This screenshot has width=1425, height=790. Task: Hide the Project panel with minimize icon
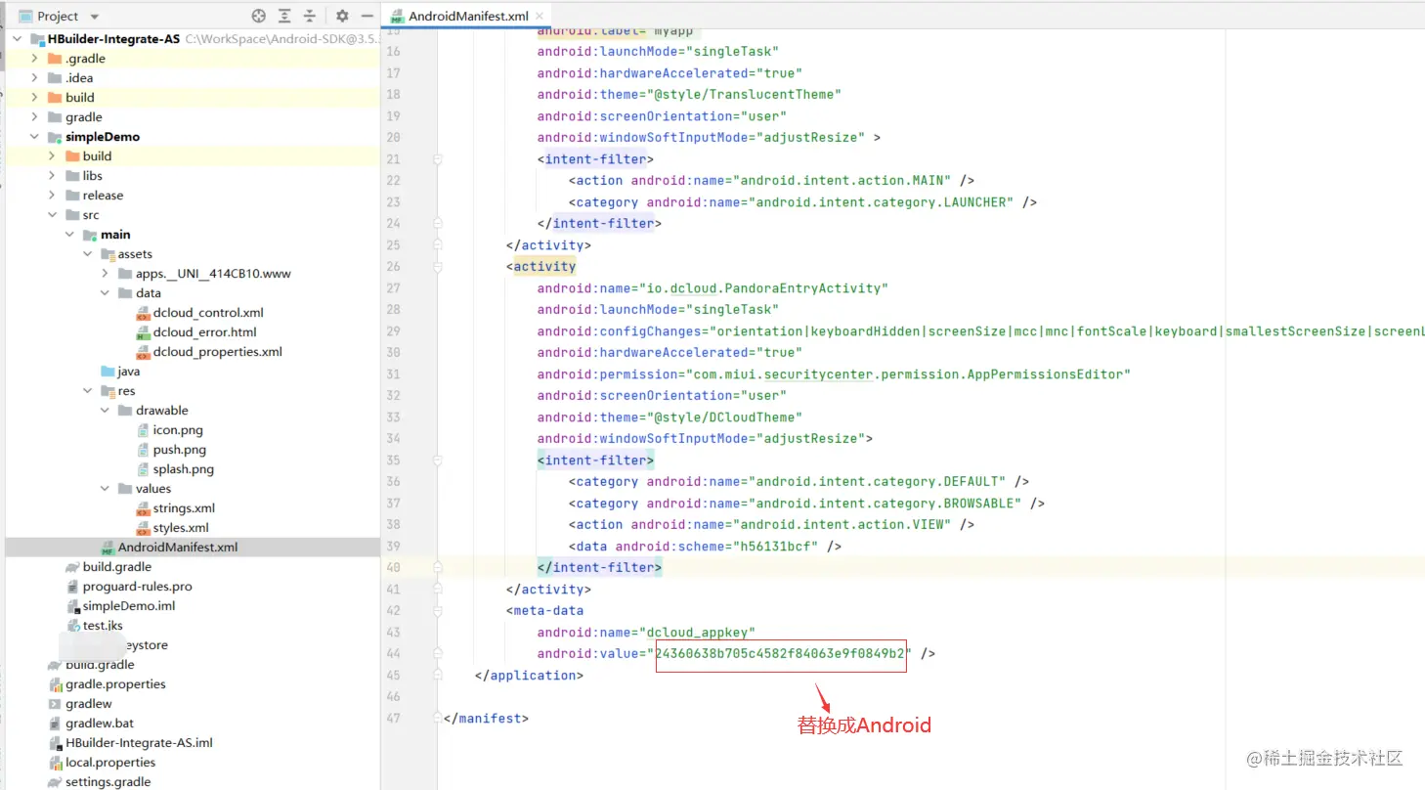pos(367,16)
